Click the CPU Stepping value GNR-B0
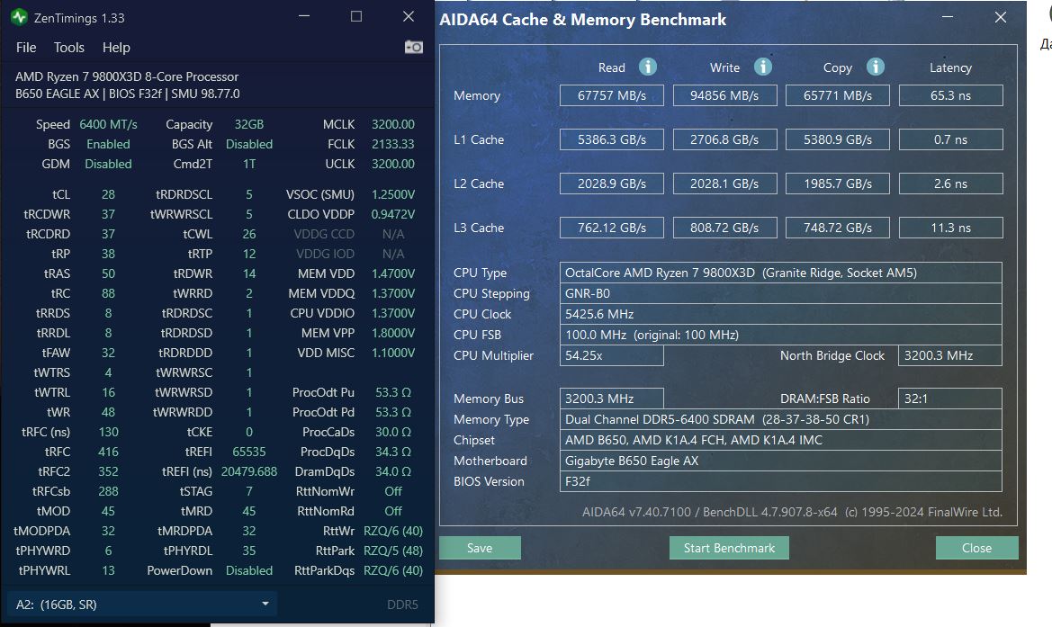 coord(781,294)
